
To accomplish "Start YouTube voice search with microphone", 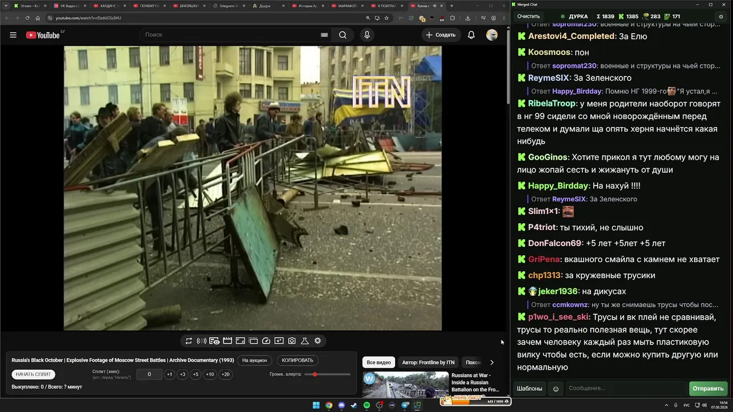I will point(367,35).
